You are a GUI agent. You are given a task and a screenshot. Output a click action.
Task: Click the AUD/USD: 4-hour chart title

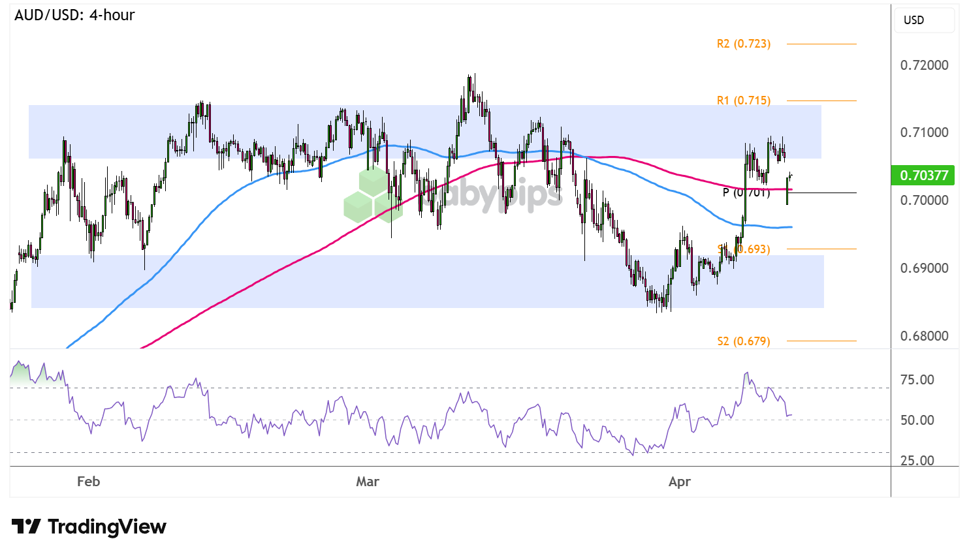click(x=74, y=15)
